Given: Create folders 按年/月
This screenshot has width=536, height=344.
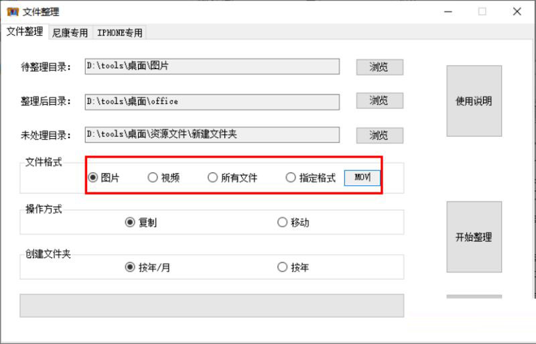Looking at the screenshot, I should click(x=130, y=267).
